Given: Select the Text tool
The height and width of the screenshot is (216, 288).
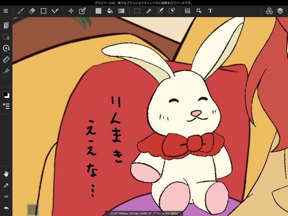Looking at the screenshot, I should click(210, 11).
